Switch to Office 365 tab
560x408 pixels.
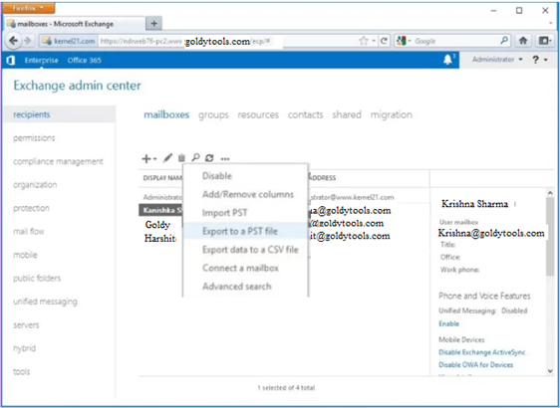point(85,61)
